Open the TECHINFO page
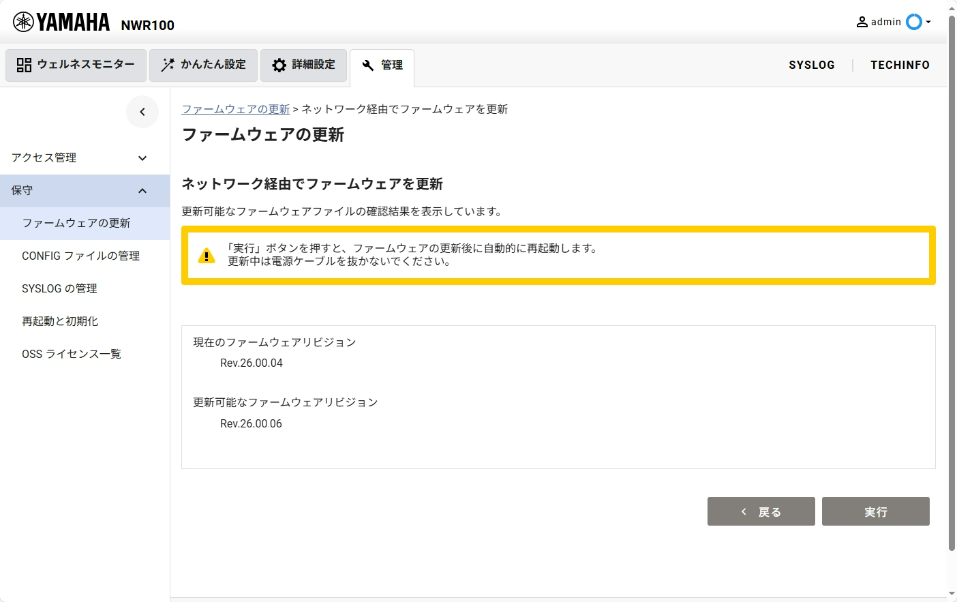 [x=900, y=65]
